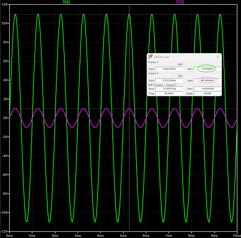Click the -8V y-axis label
Image resolution: width=241 pixels, height=238 pixels.
5,194
